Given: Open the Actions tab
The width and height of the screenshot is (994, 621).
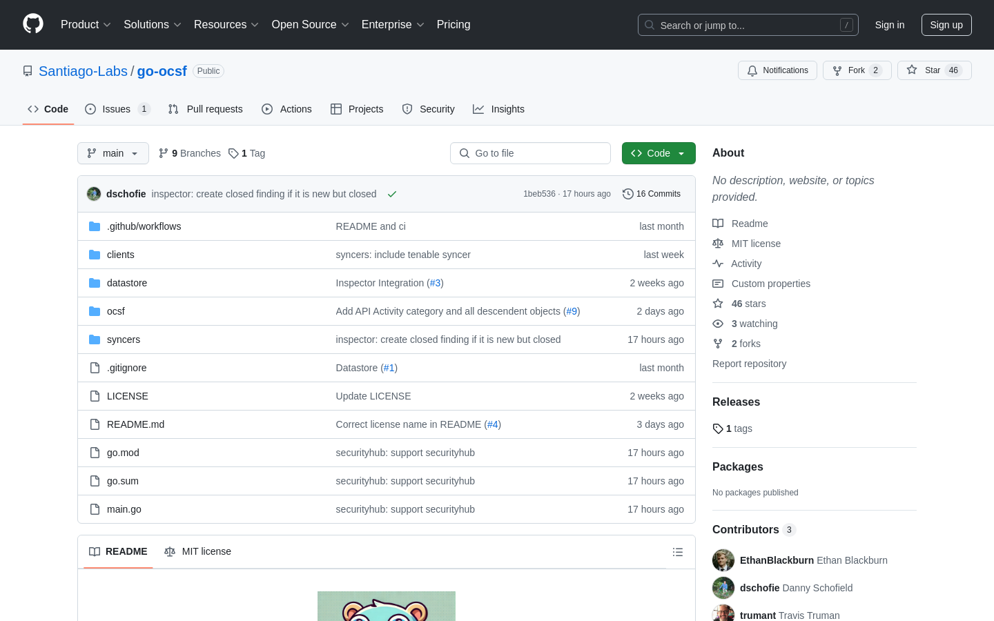Looking at the screenshot, I should coord(286,109).
